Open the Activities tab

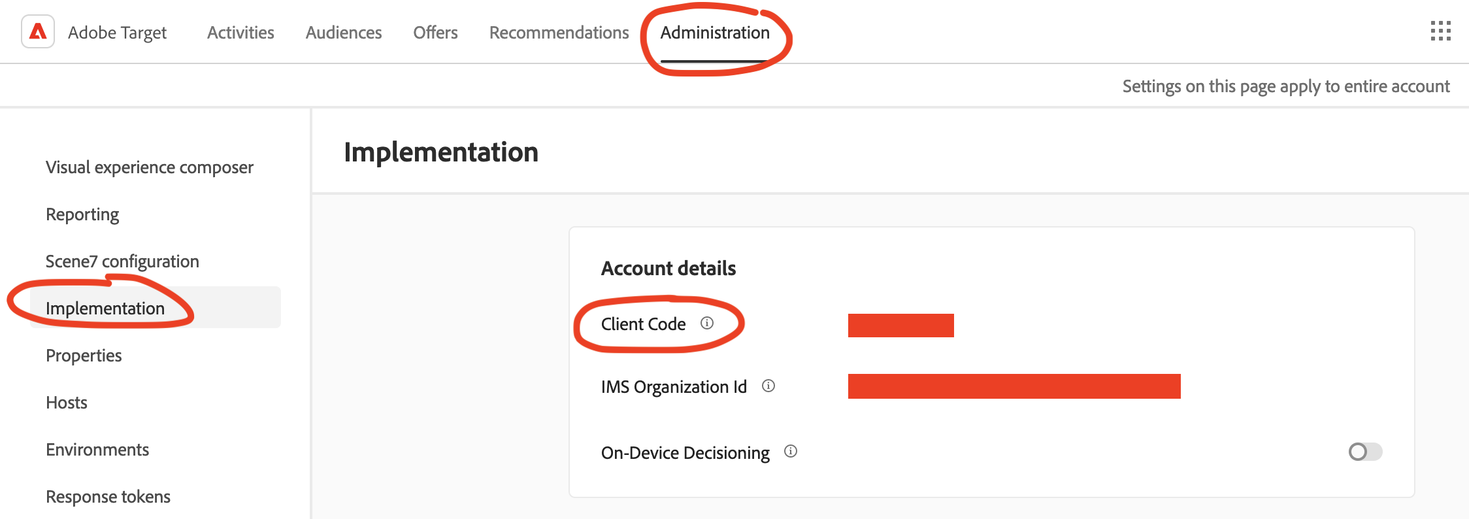point(240,33)
